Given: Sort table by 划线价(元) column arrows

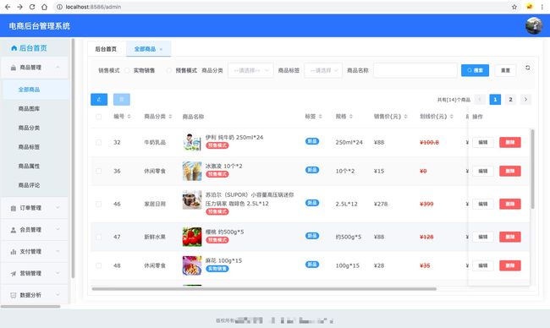Looking at the screenshot, I should (452, 117).
